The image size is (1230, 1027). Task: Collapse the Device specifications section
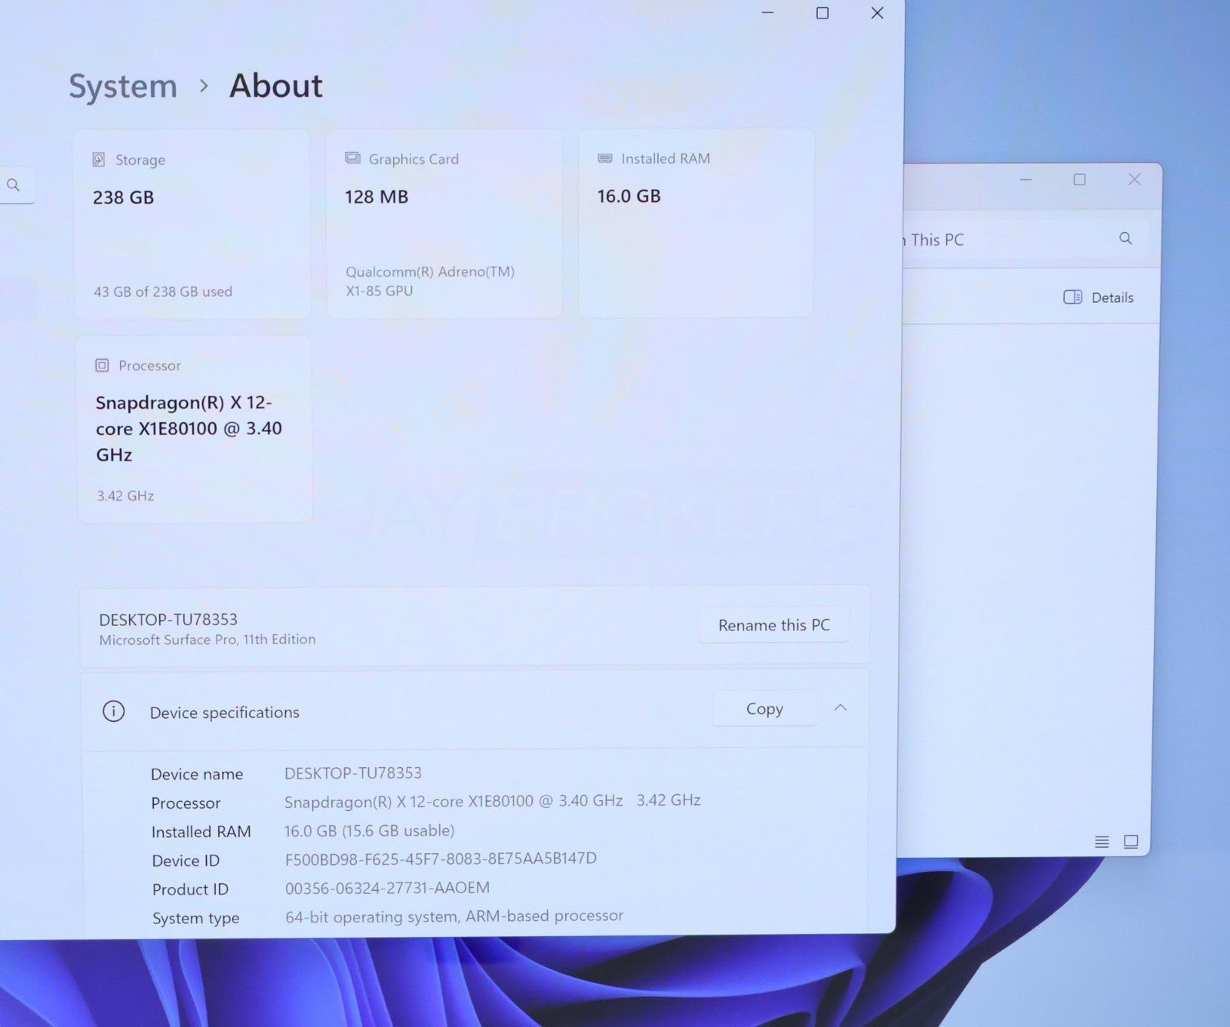840,708
